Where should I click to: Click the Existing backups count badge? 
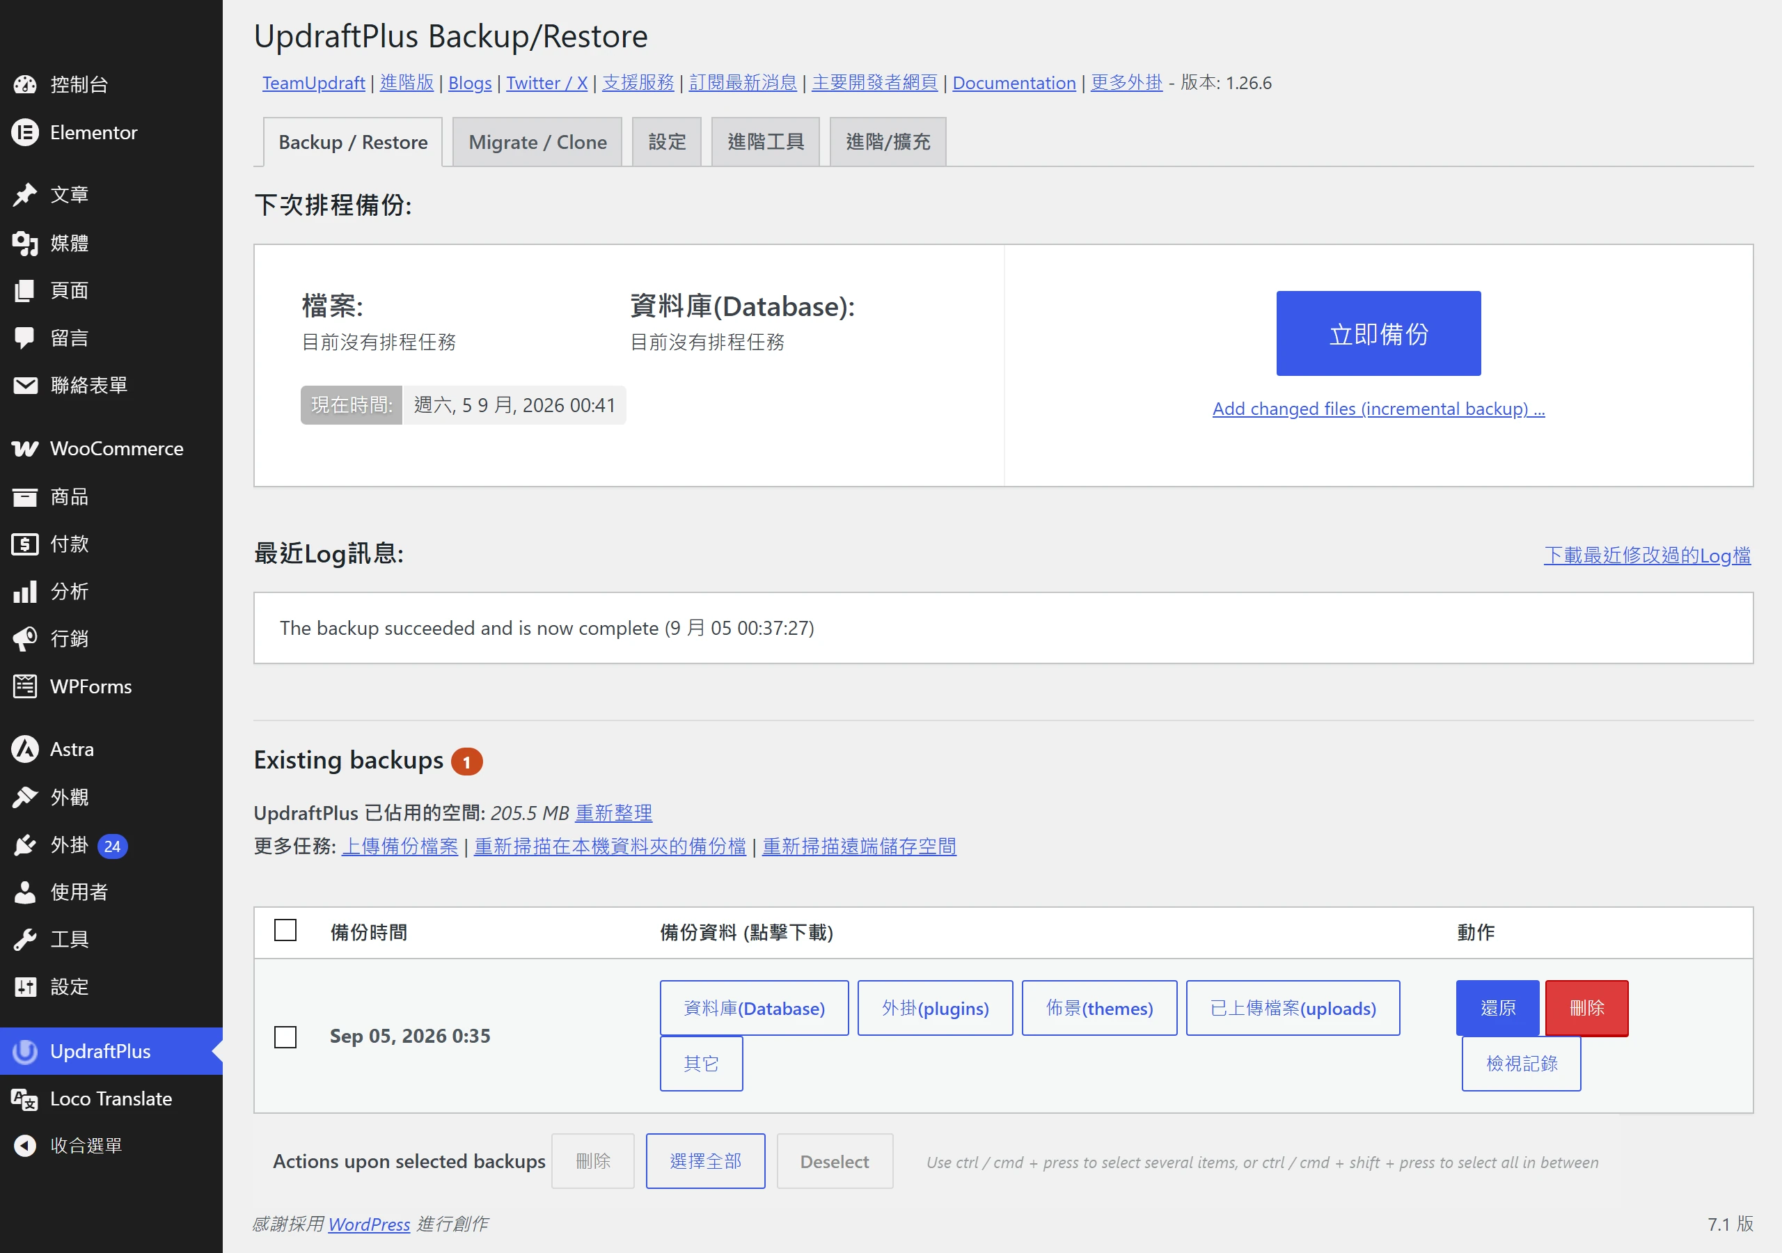tap(466, 762)
